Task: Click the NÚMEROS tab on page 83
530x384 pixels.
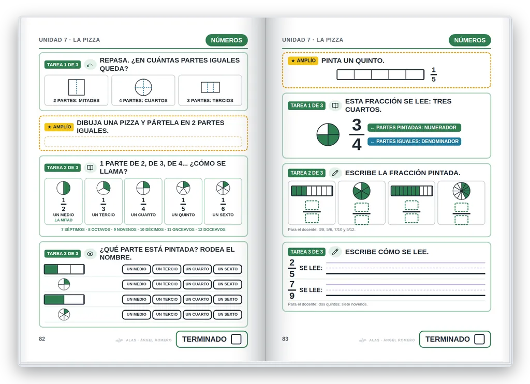Action: 470,40
